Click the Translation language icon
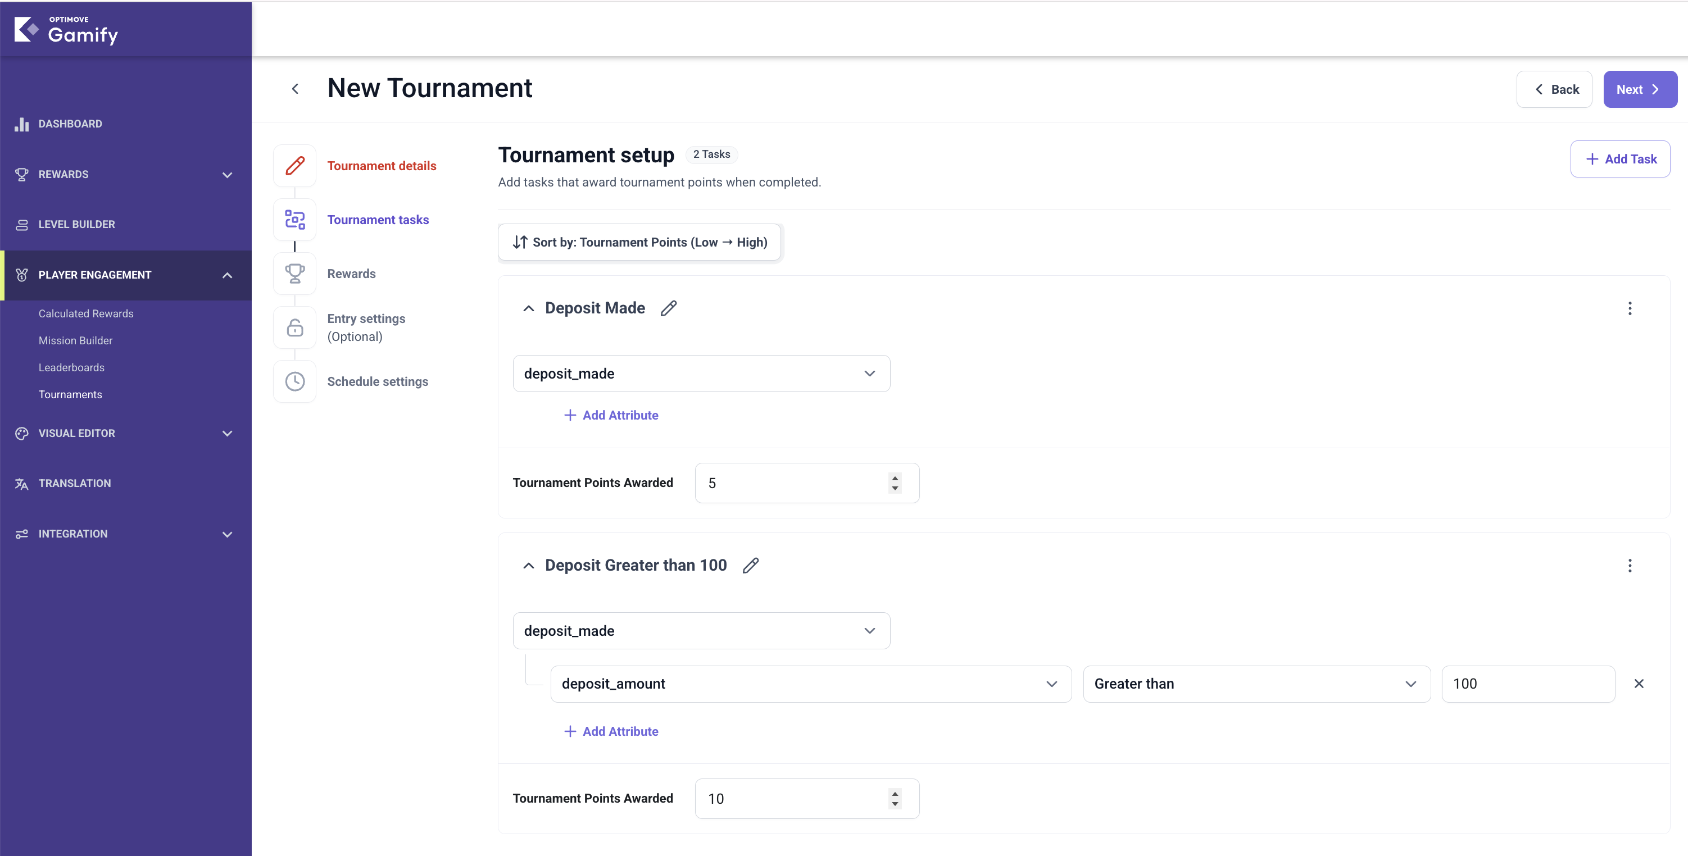The width and height of the screenshot is (1688, 856). [21, 484]
